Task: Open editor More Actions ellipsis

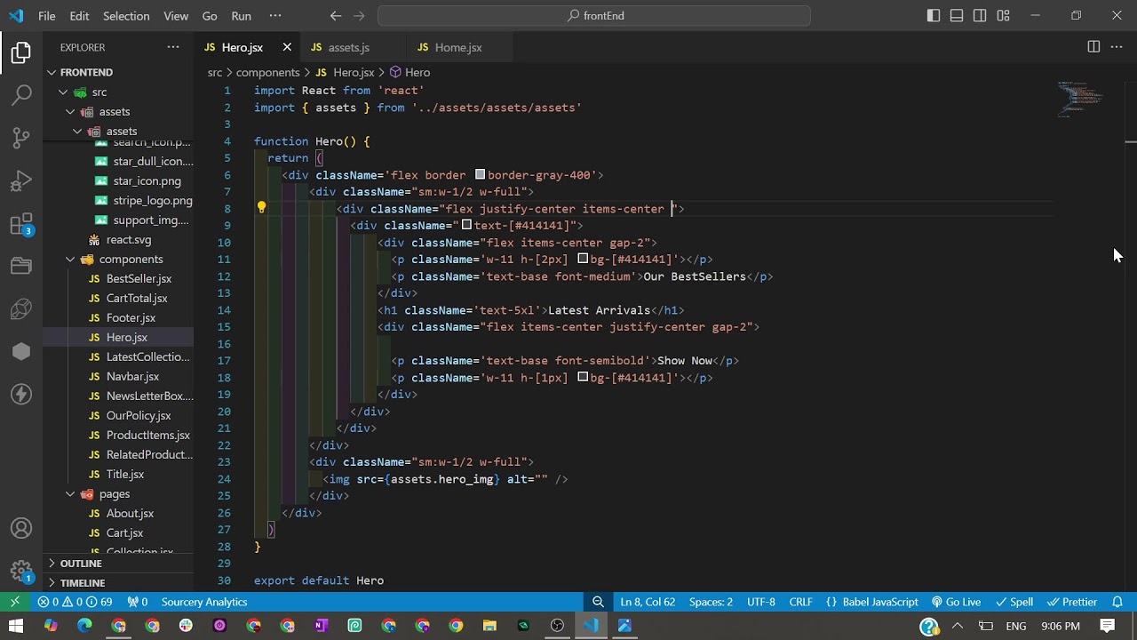Action: [1117, 47]
